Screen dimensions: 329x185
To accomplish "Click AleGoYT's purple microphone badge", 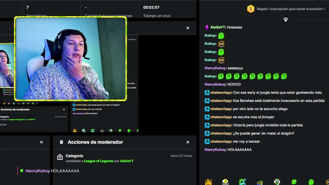I will click(x=207, y=27).
